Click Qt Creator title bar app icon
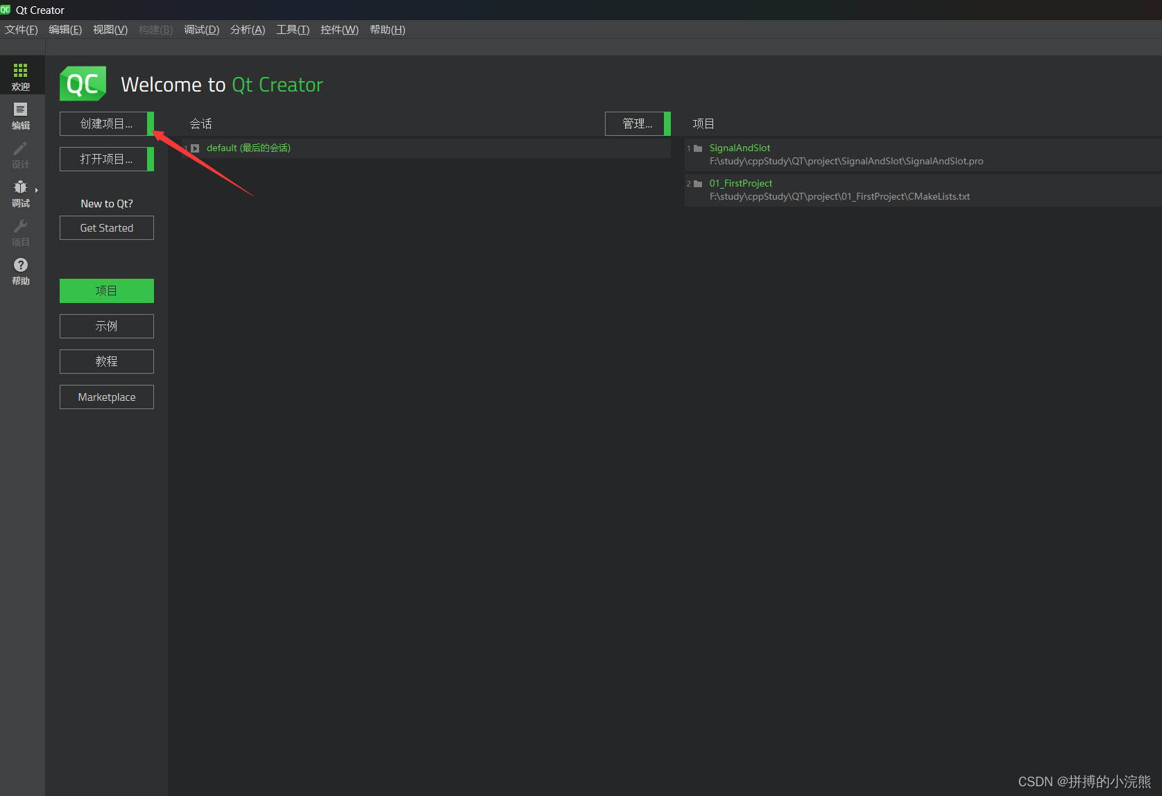The width and height of the screenshot is (1162, 796). coord(6,10)
